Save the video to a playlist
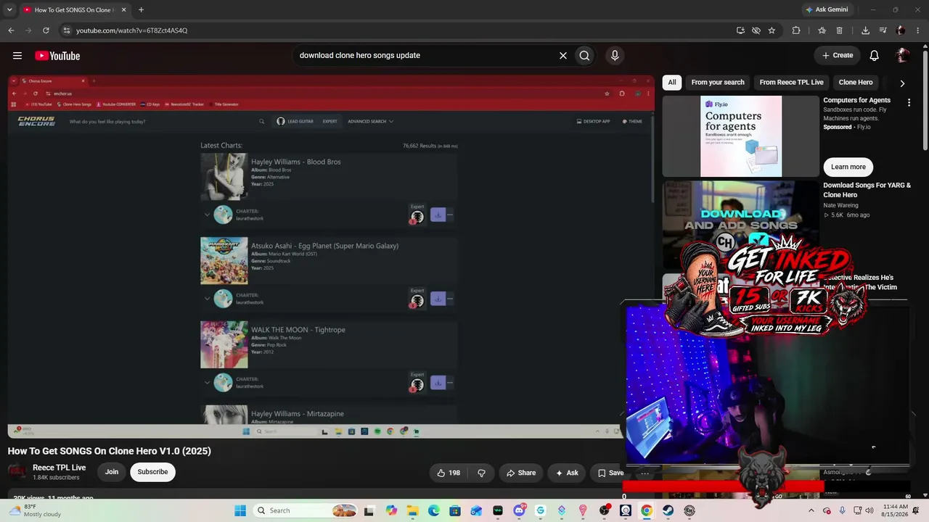Screen dimensions: 929x522 (610, 473)
